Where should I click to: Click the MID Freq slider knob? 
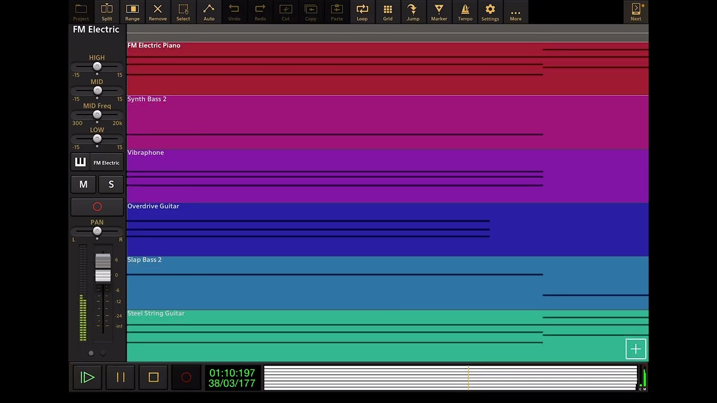(97, 115)
